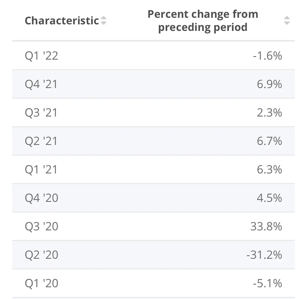307x299 pixels.
Task: Select the Q1 '20 row label
Action: click(x=41, y=283)
